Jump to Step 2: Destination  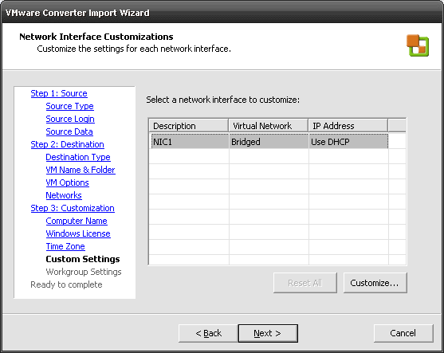(x=68, y=144)
